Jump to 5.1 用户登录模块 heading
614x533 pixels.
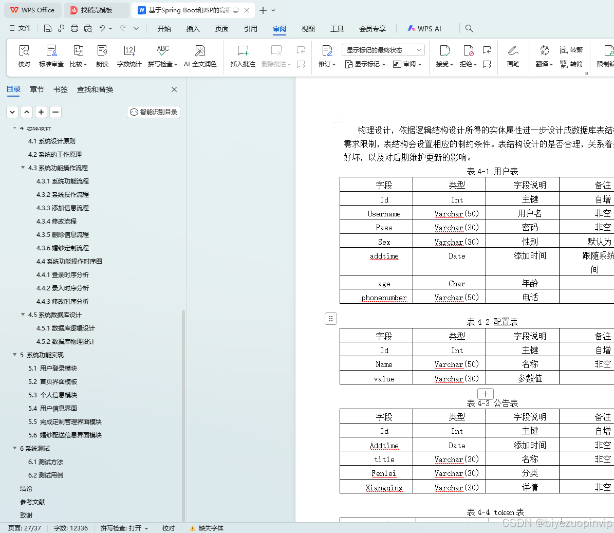(x=52, y=368)
